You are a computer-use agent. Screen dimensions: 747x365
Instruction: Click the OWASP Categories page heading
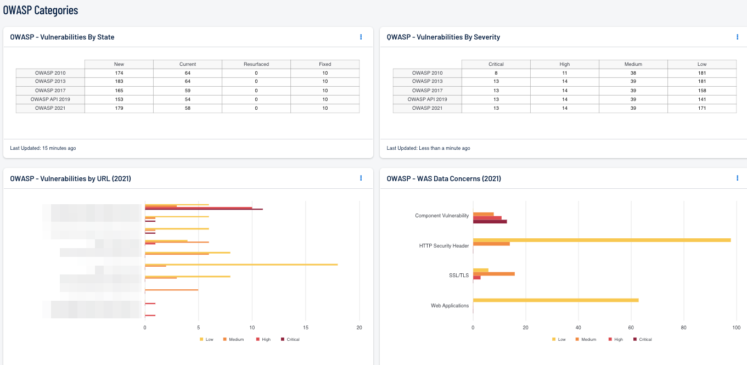pos(41,10)
